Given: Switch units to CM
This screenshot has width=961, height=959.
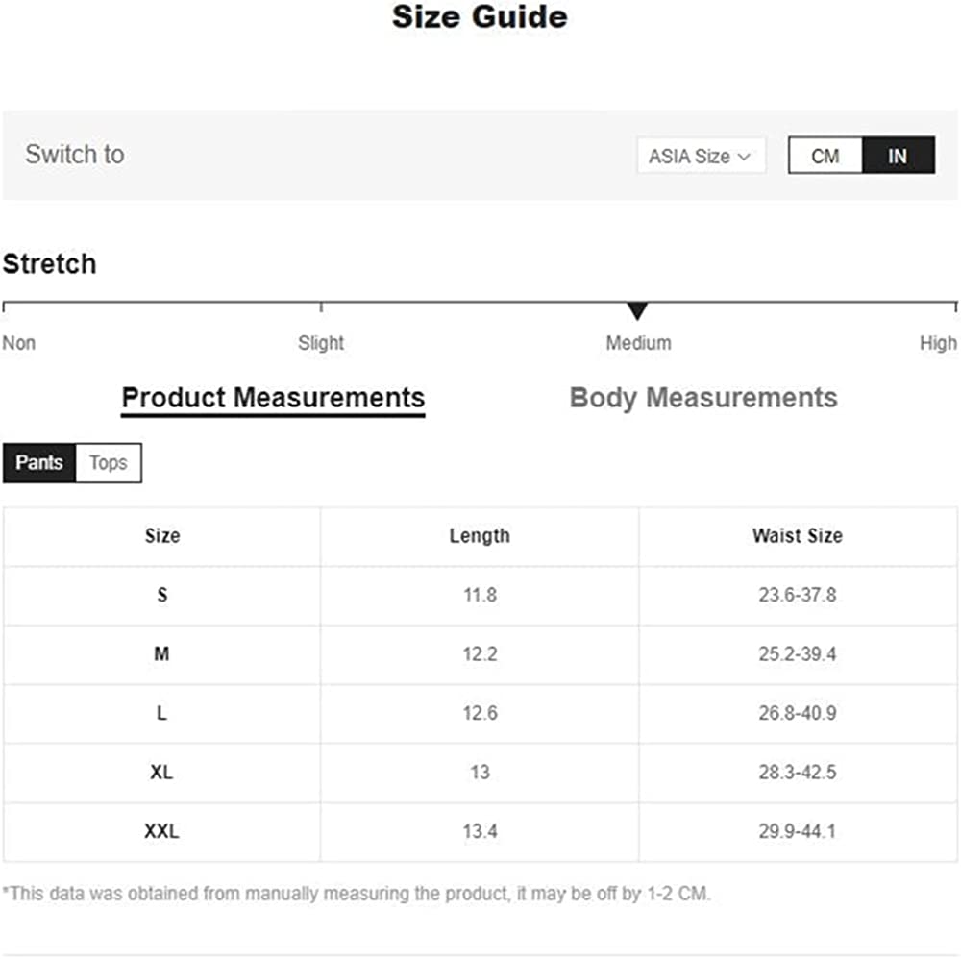Looking at the screenshot, I should (825, 156).
